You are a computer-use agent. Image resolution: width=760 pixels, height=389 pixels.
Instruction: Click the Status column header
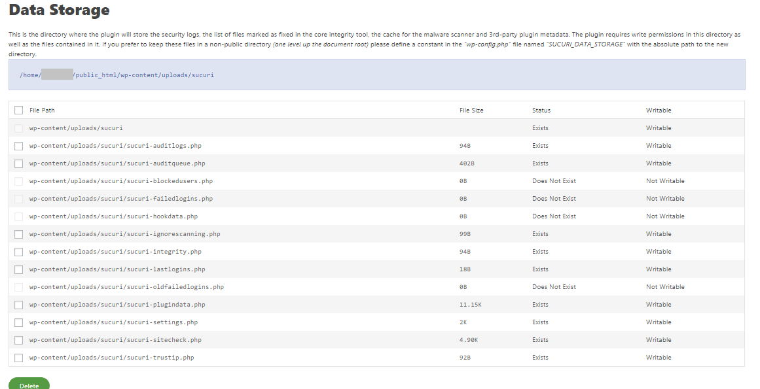click(541, 110)
